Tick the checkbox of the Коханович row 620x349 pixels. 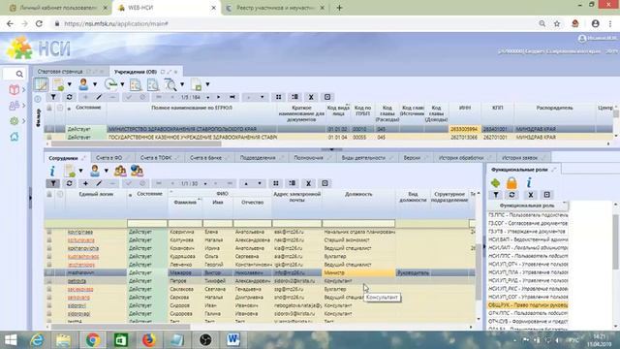click(x=49, y=248)
